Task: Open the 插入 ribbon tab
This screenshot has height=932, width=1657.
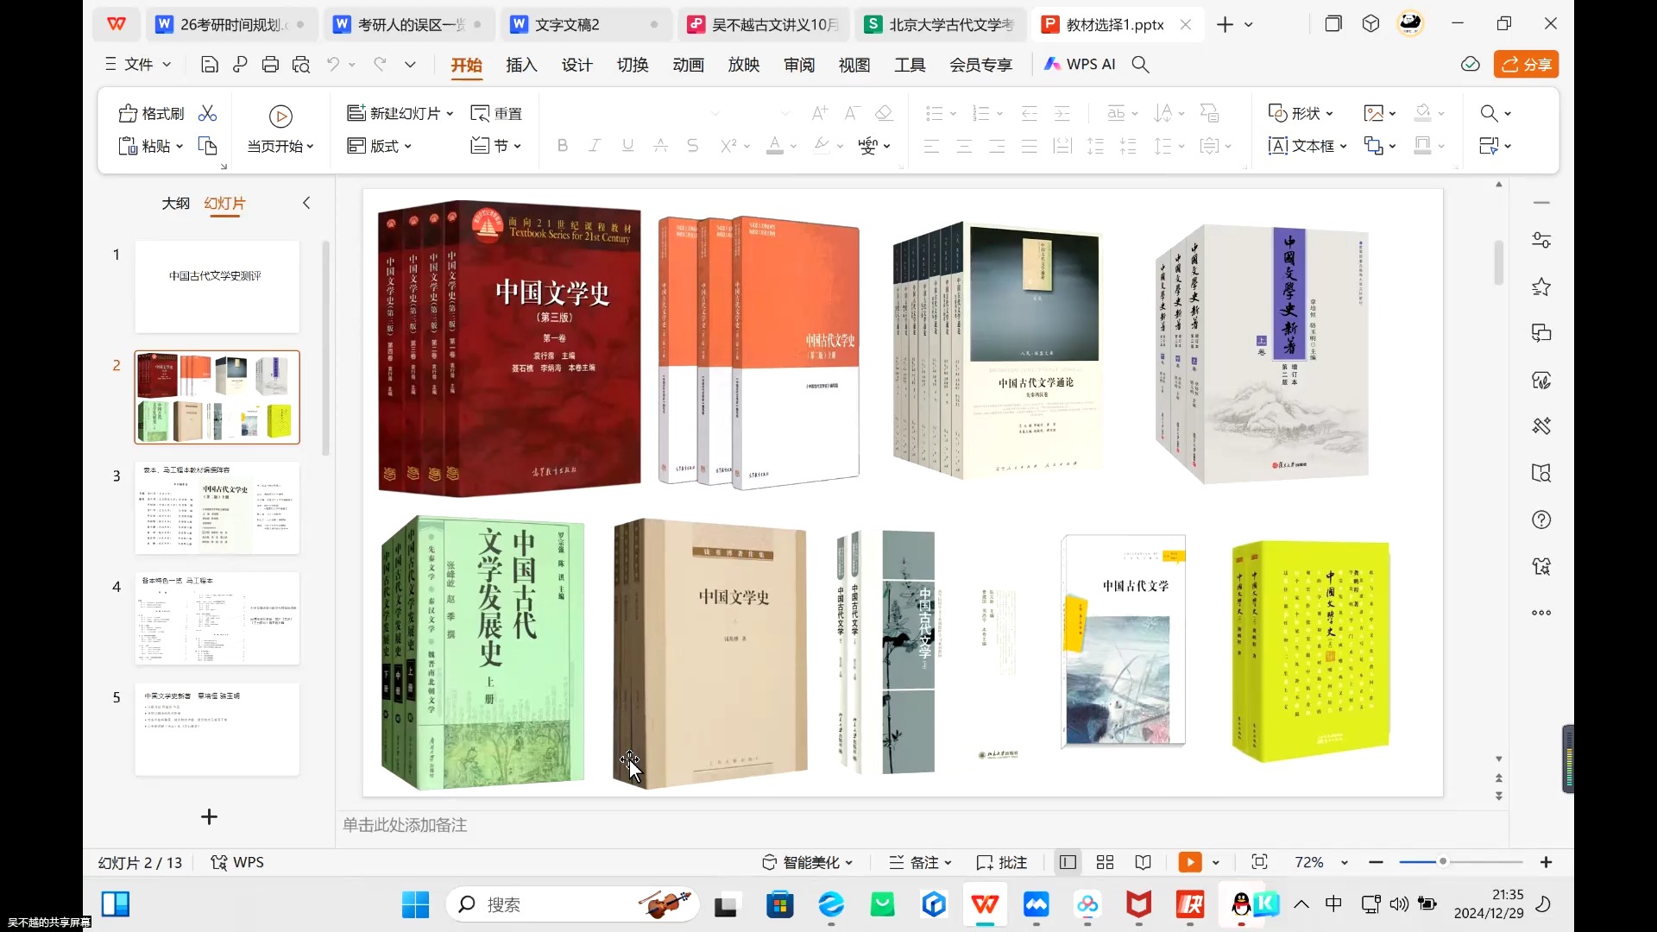Action: 521,65
